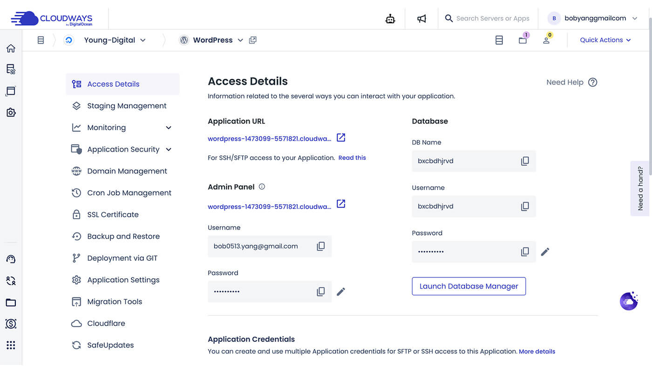Copy the admin username
The width and height of the screenshot is (652, 373).
tap(321, 246)
